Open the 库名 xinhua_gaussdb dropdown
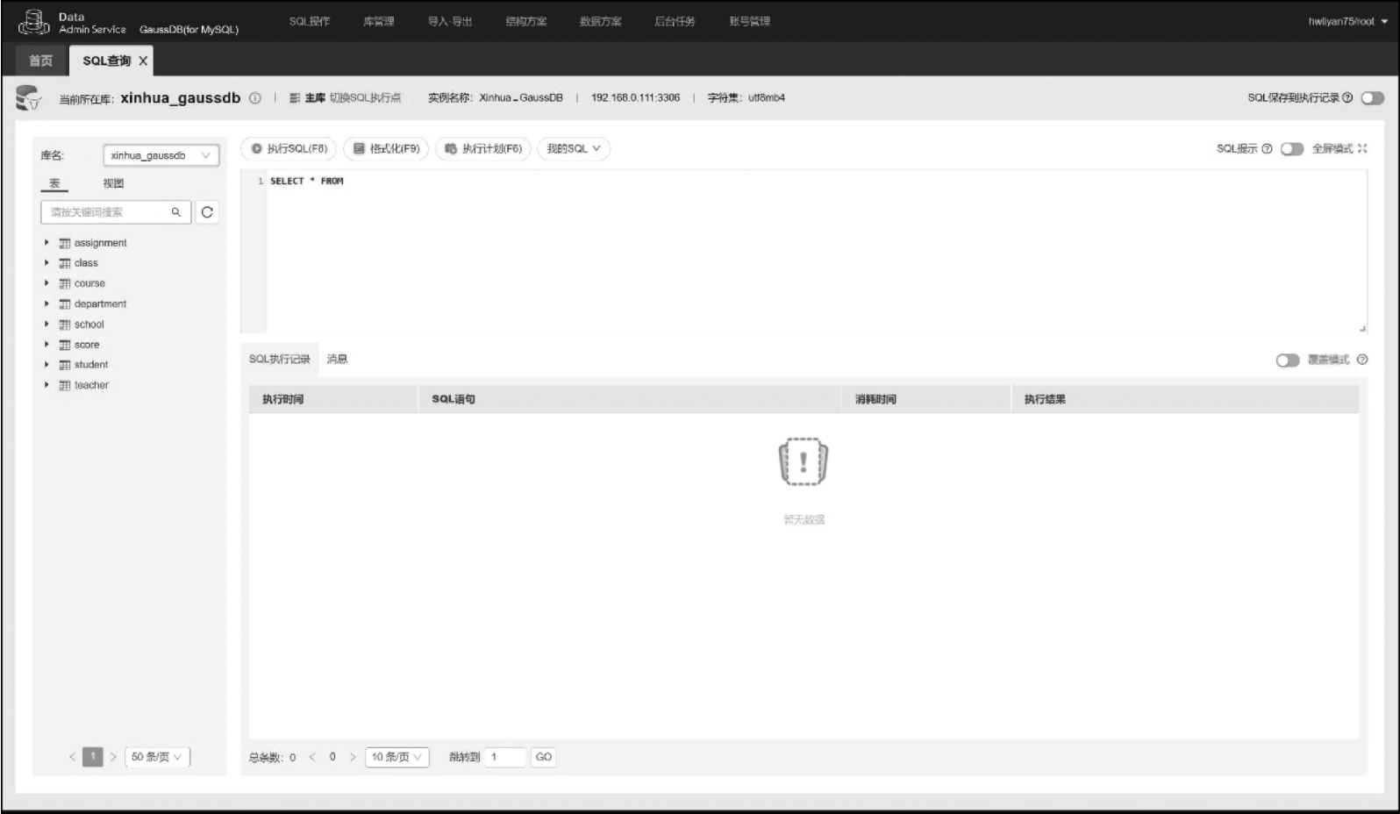The width and height of the screenshot is (1400, 814). click(x=161, y=155)
